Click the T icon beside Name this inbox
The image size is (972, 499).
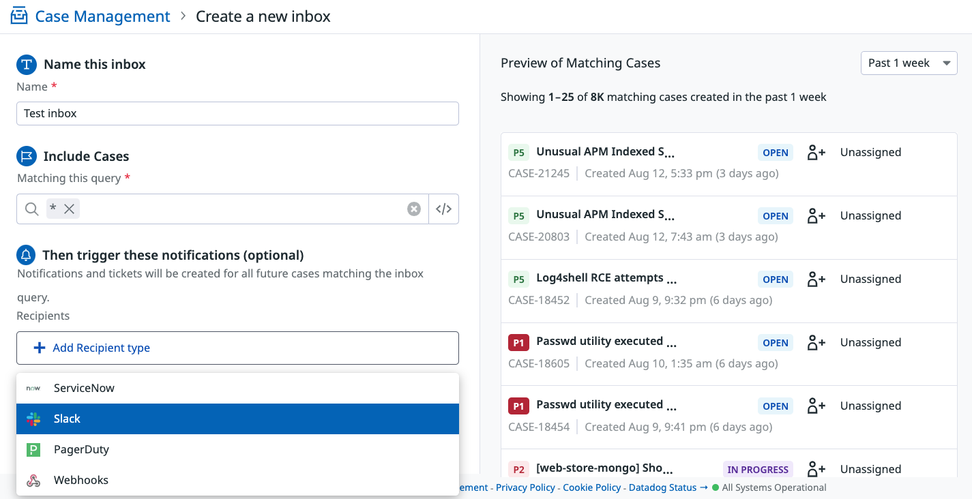tap(26, 64)
